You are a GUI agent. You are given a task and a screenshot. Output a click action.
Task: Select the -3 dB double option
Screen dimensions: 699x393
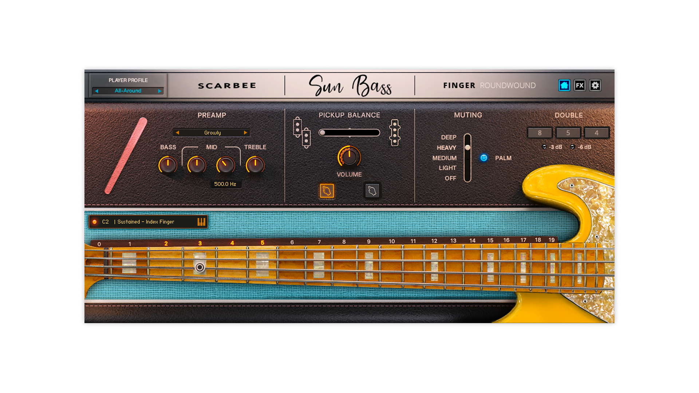pos(544,147)
